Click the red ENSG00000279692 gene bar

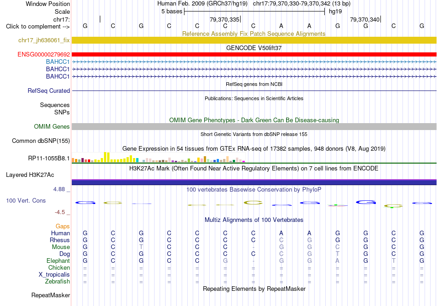(x=254, y=54)
